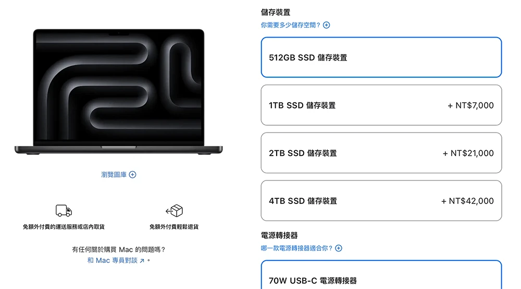Choose the 4TB SSD storage option
The image size is (521, 289).
coord(381,200)
